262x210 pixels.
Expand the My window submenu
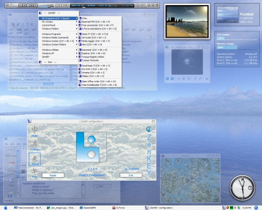tap(59, 22)
